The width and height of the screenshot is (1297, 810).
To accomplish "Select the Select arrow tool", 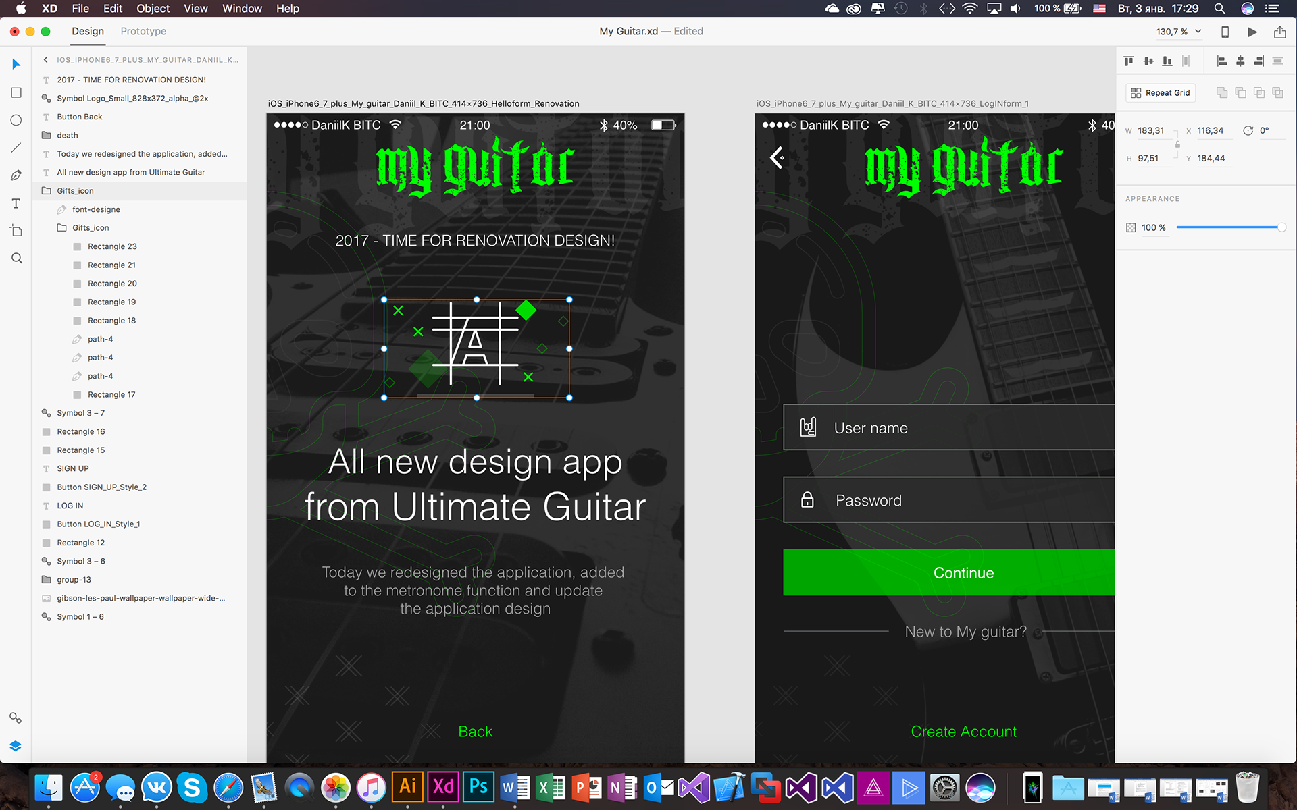I will tap(16, 64).
